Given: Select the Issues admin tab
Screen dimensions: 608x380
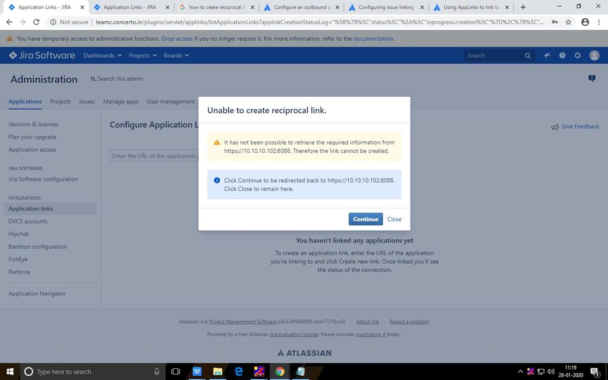Looking at the screenshot, I should pyautogui.click(x=87, y=102).
